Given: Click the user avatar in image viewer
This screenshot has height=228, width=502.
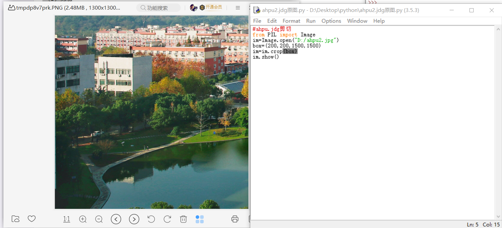Looking at the screenshot, I should tap(194, 8).
